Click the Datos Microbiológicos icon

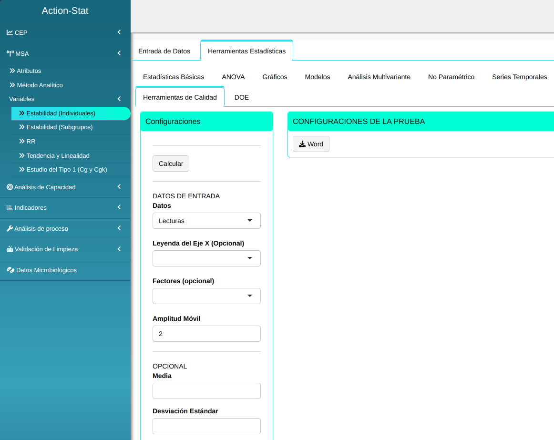tap(10, 270)
